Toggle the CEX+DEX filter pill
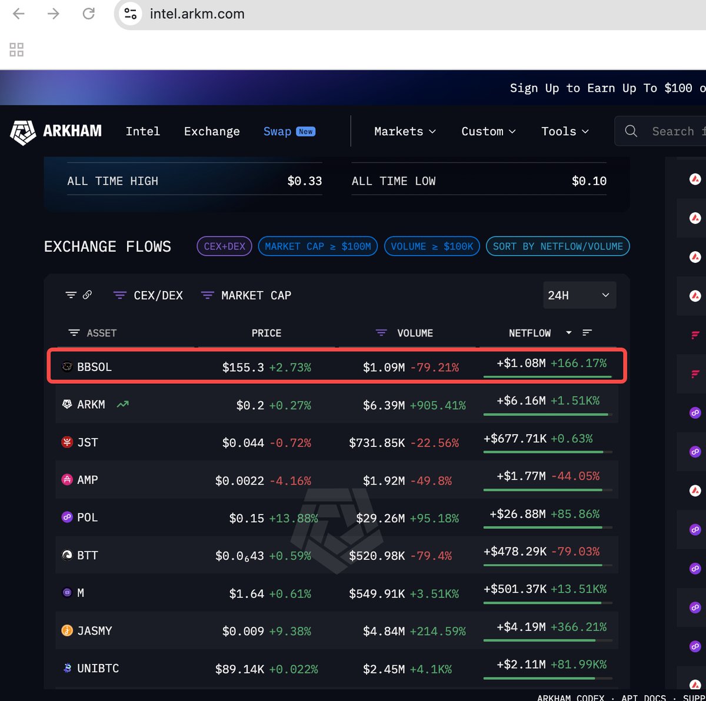Image resolution: width=706 pixels, height=701 pixels. 224,246
